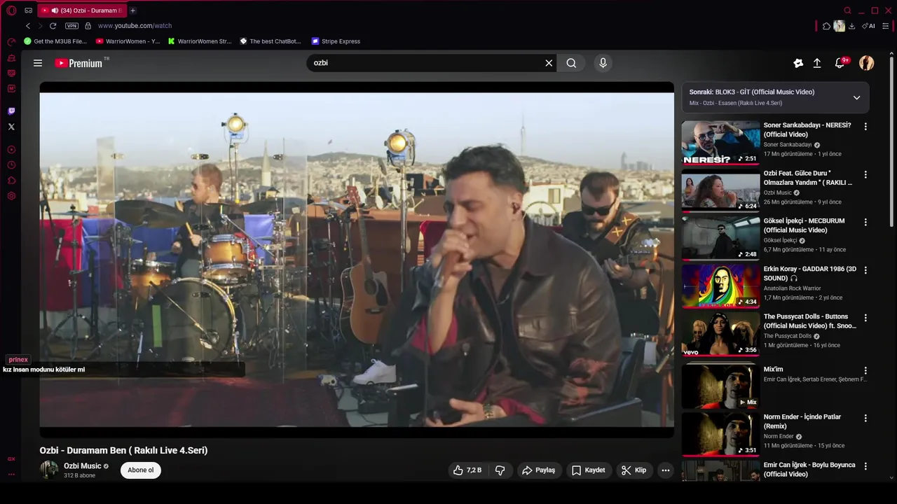
Task: Like the video showing 7,2 B
Action: pyautogui.click(x=467, y=470)
